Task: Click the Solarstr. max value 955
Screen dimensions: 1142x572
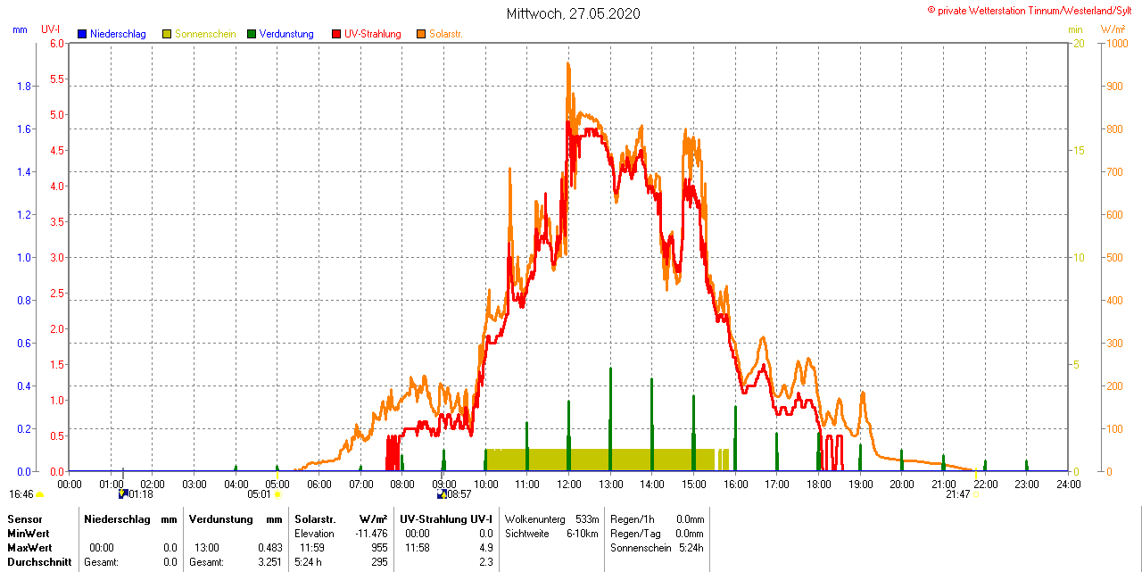Action: point(379,547)
